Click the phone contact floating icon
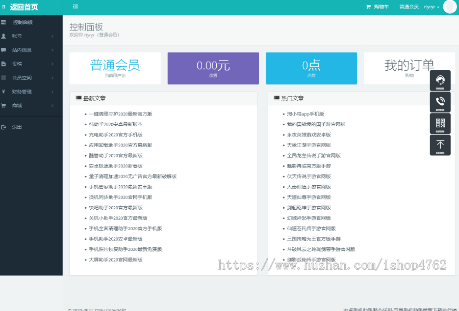Screen dimensions: 459x311 (440, 102)
